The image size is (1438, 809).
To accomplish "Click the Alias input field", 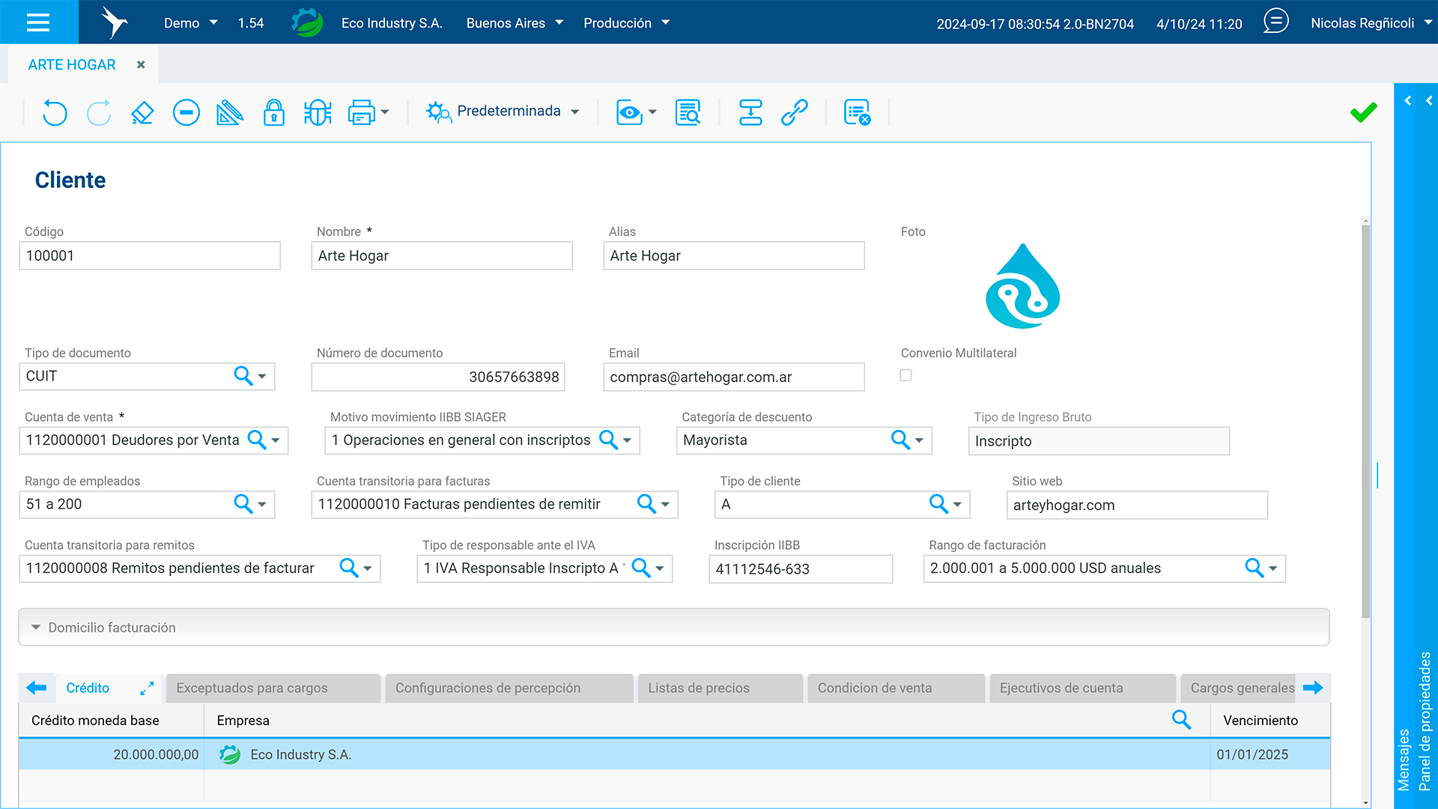I will pos(734,255).
